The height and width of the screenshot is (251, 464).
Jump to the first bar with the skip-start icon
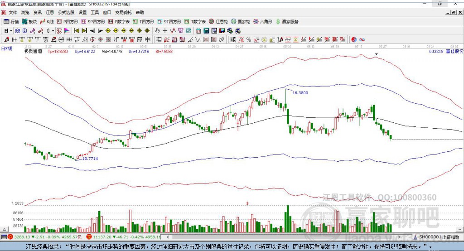[x=76, y=31]
